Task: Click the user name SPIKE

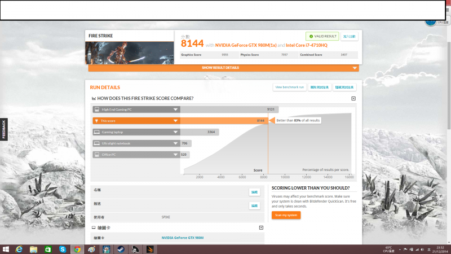Action: pyautogui.click(x=166, y=217)
